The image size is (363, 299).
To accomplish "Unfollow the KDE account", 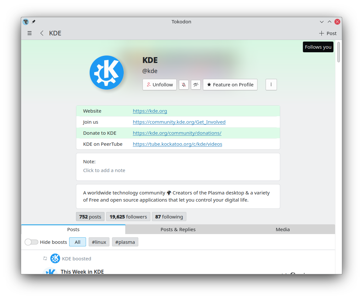I will click(159, 85).
